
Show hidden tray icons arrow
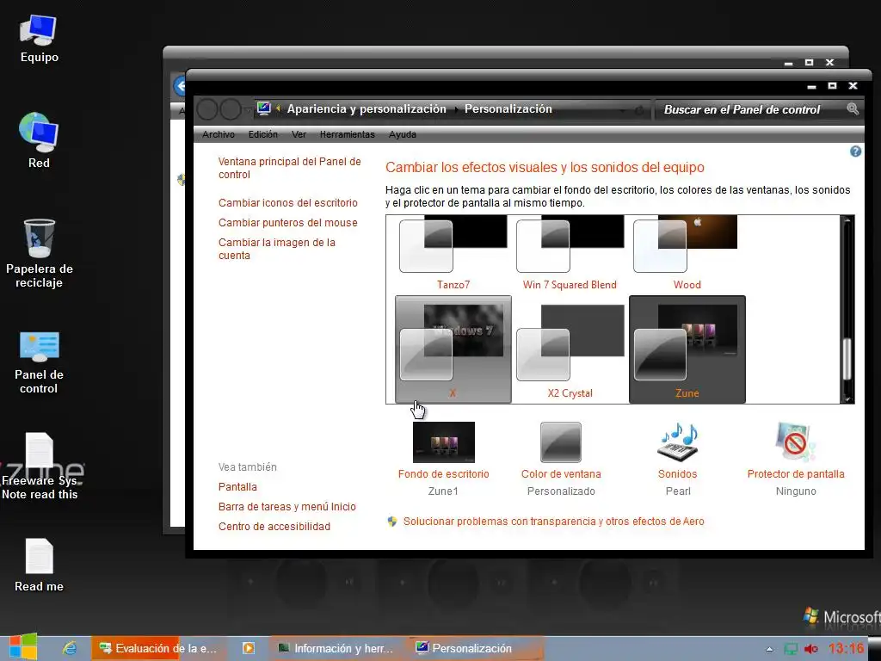769,649
